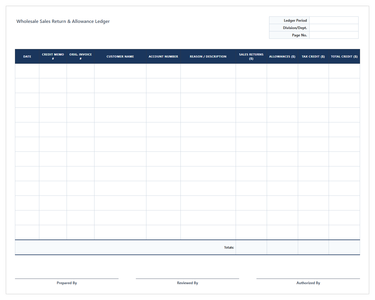Screen dimensions: 375x300
Task: Click the SALES RETURNS ($) column header
Action: 251,56
